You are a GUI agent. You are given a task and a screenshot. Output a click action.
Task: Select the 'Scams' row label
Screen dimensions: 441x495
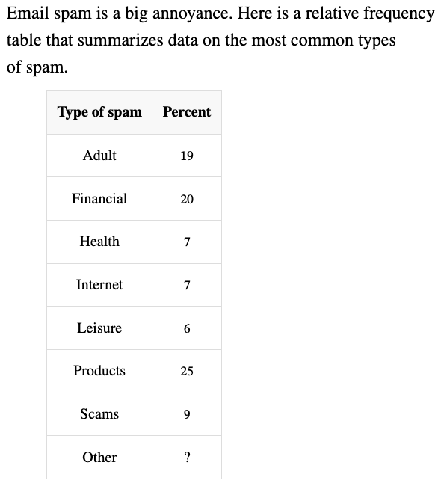99,414
